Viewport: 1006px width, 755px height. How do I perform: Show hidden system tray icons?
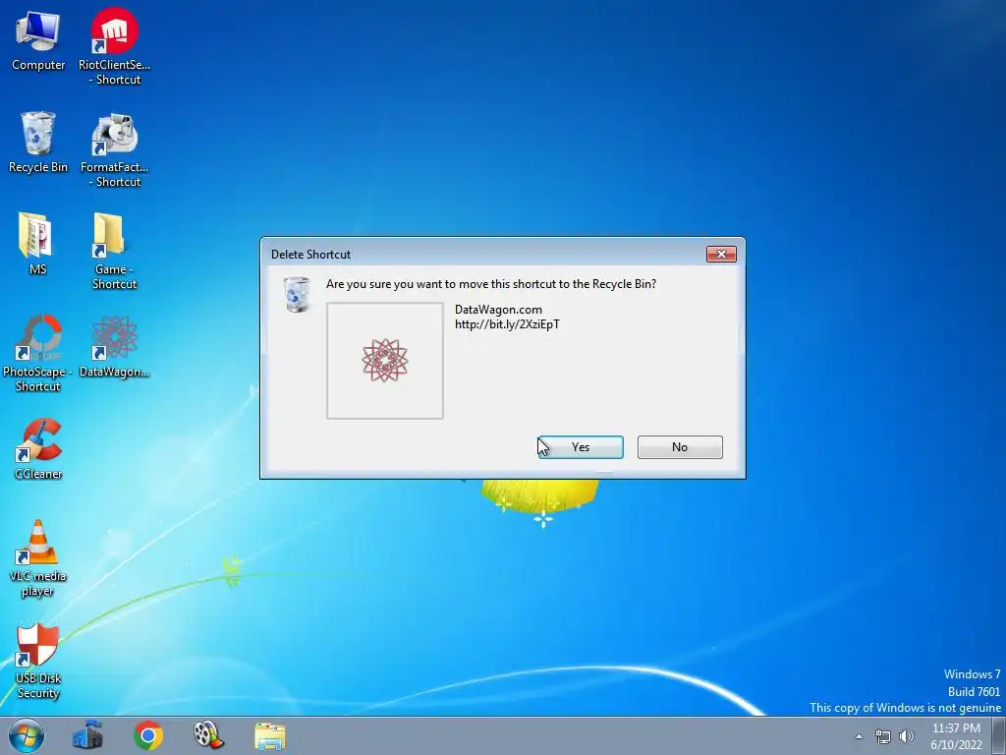coord(859,736)
